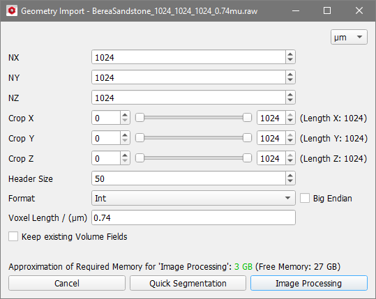Increase Crop Z minimum value
This screenshot has height=299, width=376.
click(x=125, y=155)
